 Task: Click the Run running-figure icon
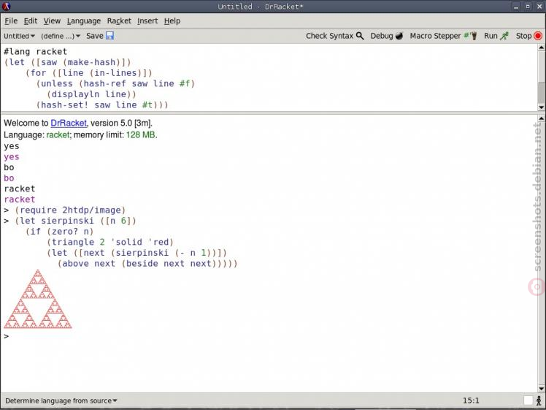coord(504,36)
